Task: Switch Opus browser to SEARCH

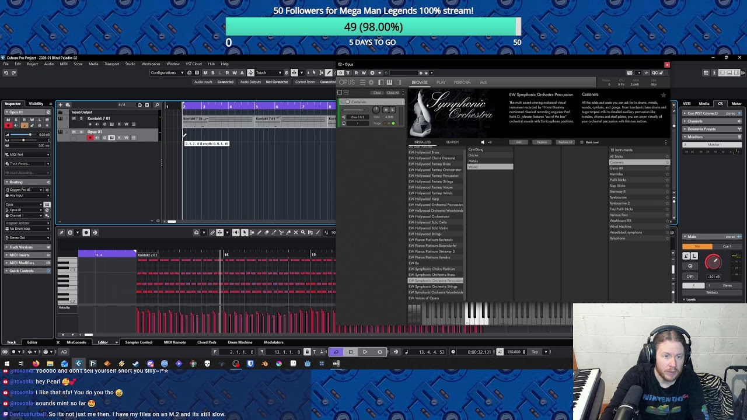Action: coord(452,142)
